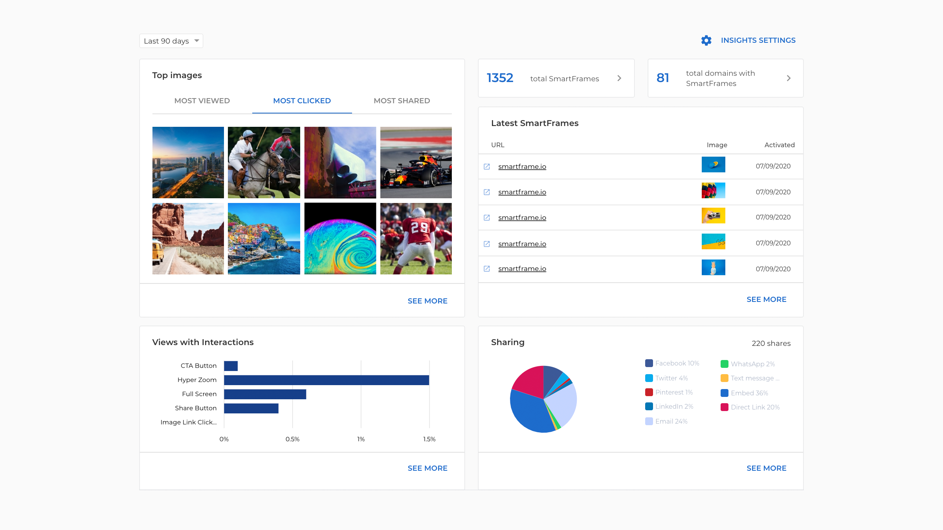Open Insights Settings via the gear icon
Screen dimensions: 943x530
click(x=706, y=40)
